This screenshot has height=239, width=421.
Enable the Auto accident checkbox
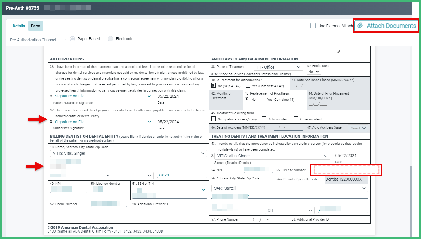264,119
